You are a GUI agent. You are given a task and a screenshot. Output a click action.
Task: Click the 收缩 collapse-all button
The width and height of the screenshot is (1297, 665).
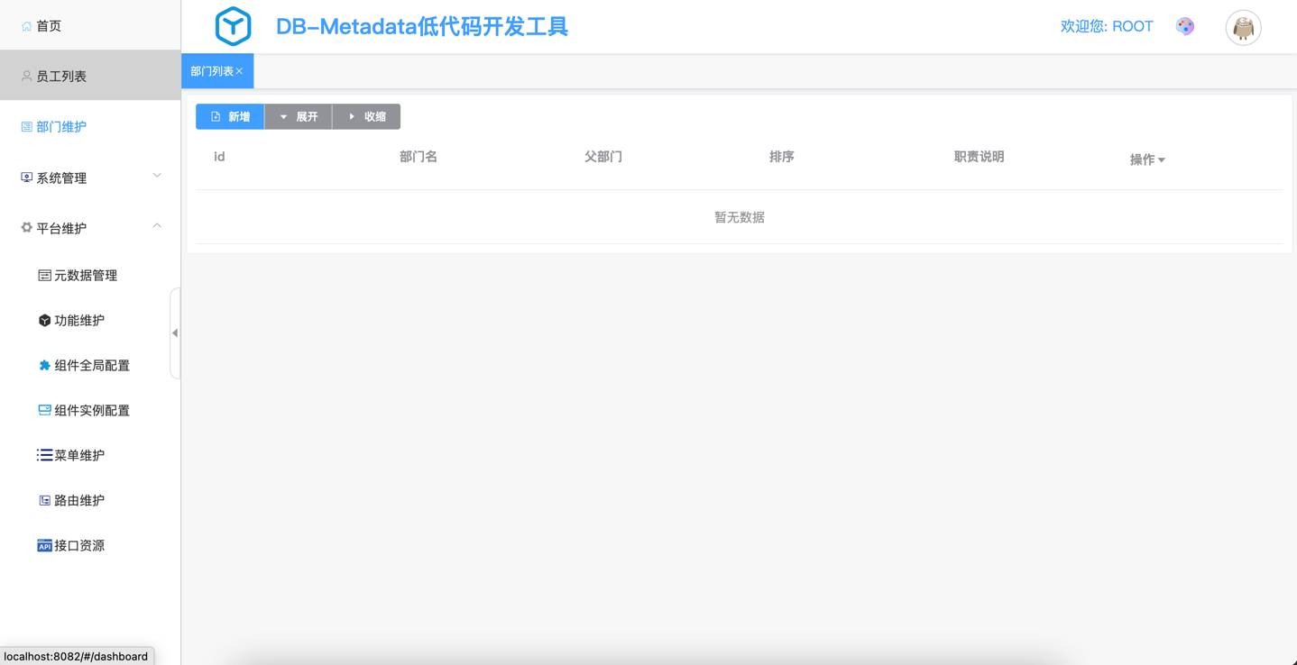click(367, 117)
